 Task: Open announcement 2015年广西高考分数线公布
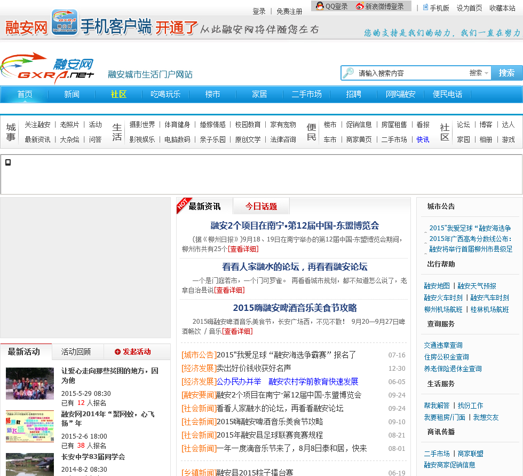coord(470,239)
